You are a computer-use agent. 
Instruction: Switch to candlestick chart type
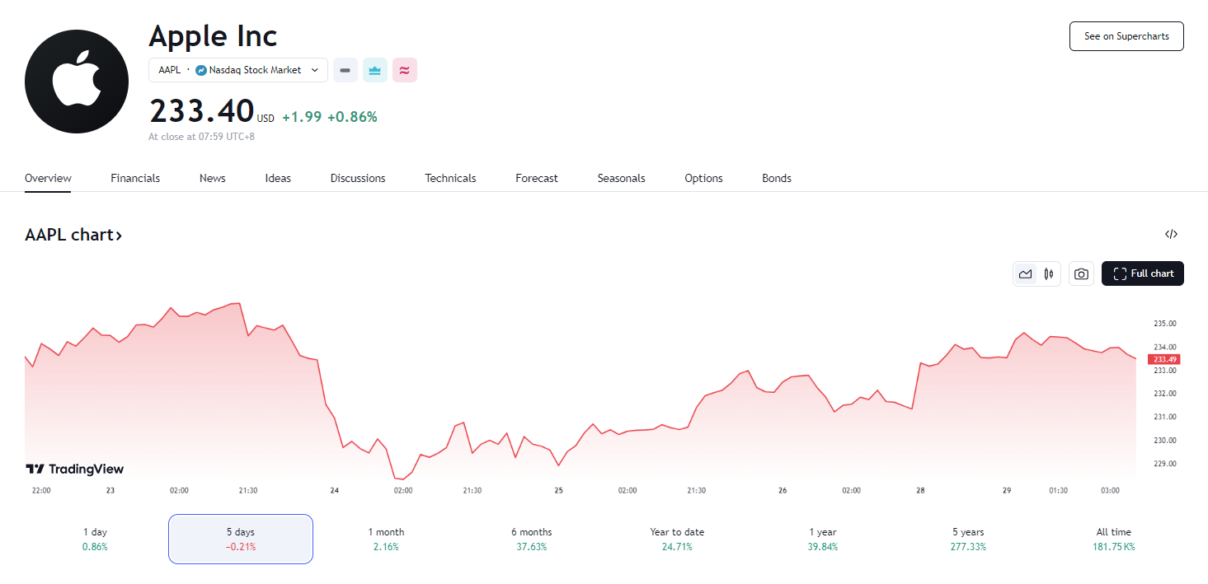(1049, 273)
